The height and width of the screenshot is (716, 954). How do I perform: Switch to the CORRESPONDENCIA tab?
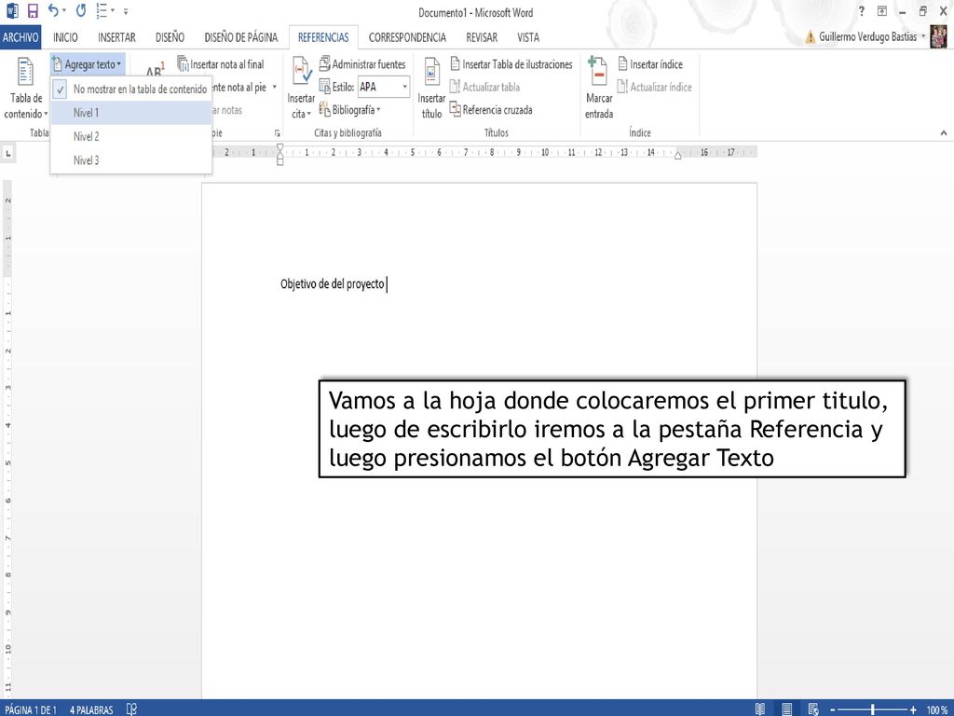tap(407, 37)
